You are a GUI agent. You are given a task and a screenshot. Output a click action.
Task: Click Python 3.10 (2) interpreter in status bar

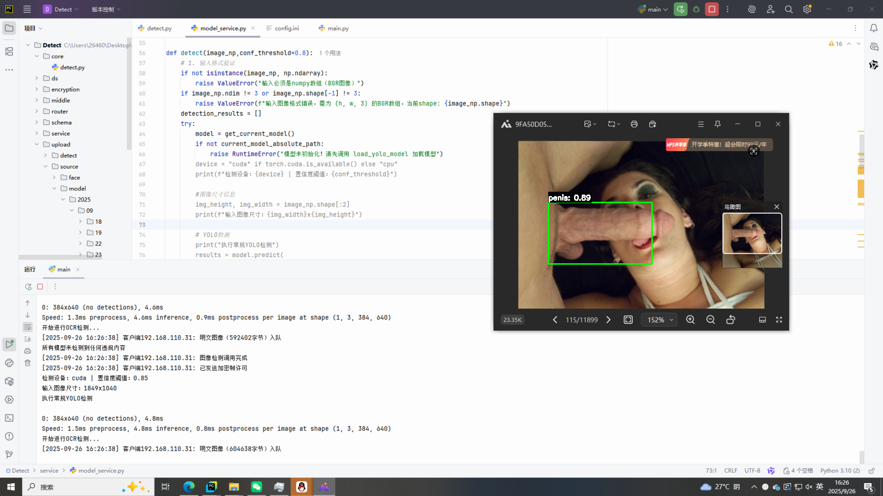pos(840,470)
